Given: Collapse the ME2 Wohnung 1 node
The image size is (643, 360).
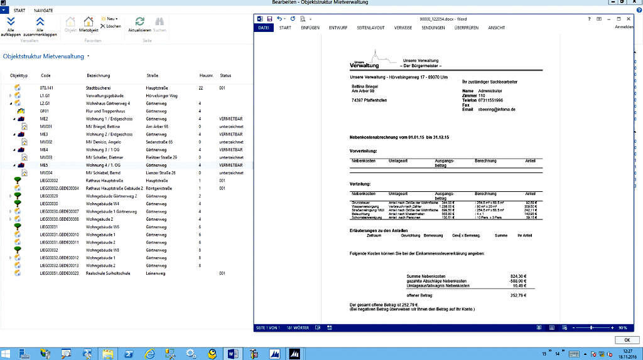Looking at the screenshot, I should (14, 119).
